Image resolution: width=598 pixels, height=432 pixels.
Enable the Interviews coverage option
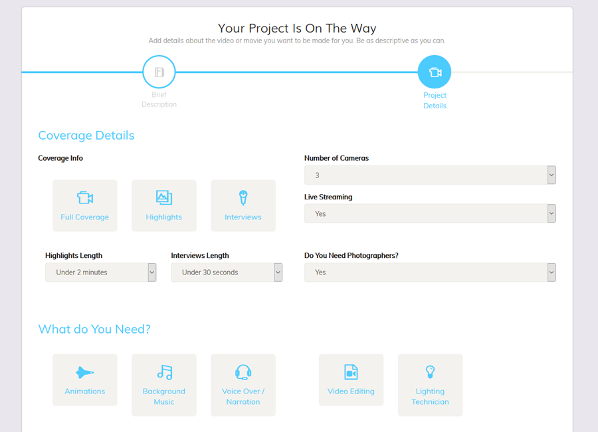point(243,205)
